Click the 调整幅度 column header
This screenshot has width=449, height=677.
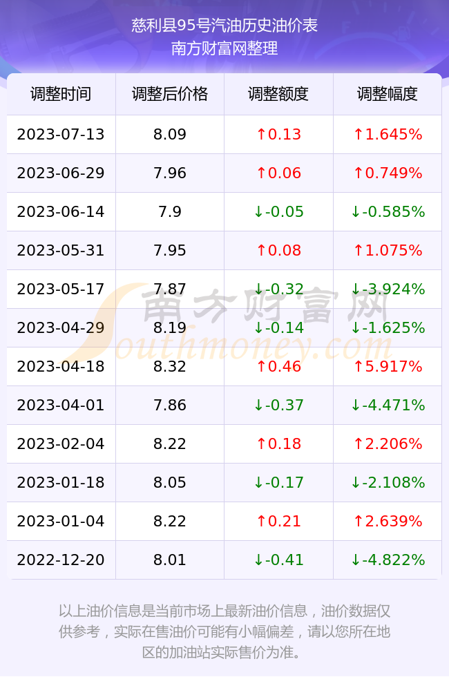[388, 94]
